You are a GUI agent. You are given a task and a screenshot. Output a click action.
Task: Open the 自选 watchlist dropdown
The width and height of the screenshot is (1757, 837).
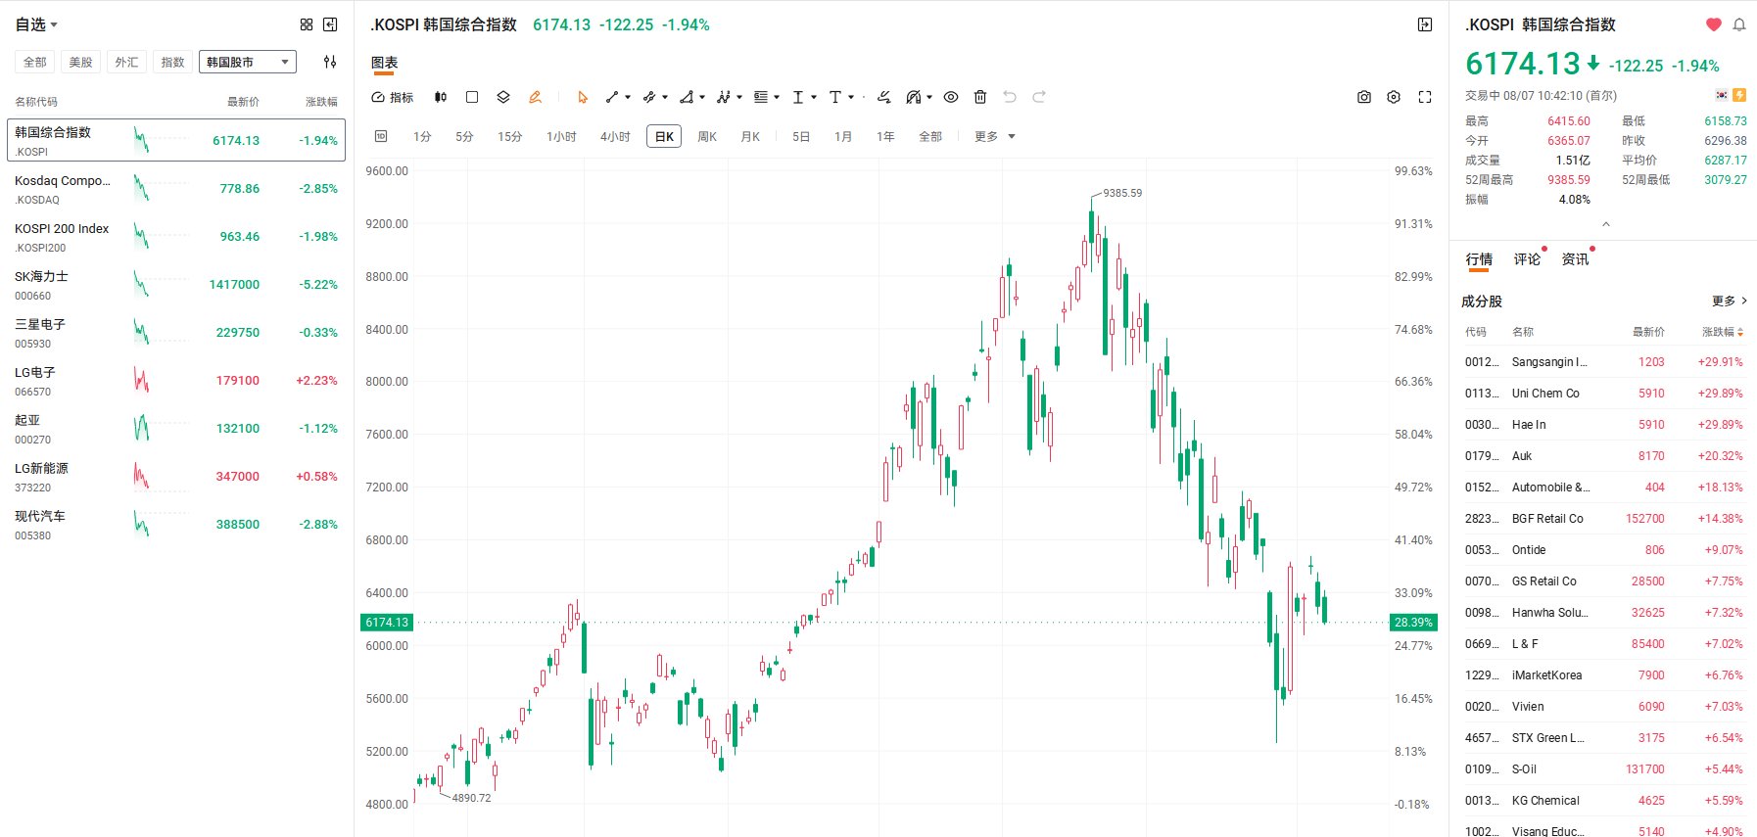[36, 24]
